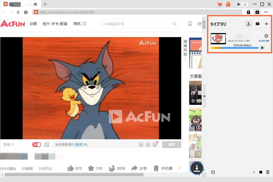273x182 pixels.
Task: Open the gift box icon
Action: [x=228, y=4]
